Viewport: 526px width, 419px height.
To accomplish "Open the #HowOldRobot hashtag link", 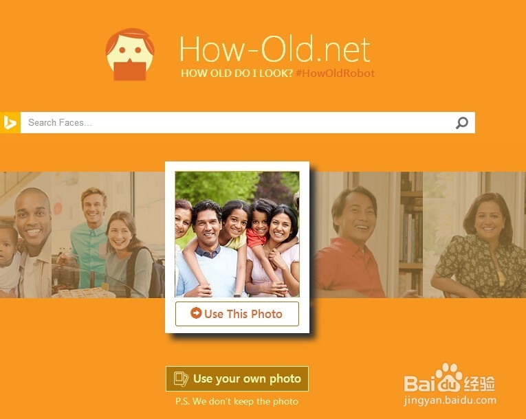I will pyautogui.click(x=335, y=73).
